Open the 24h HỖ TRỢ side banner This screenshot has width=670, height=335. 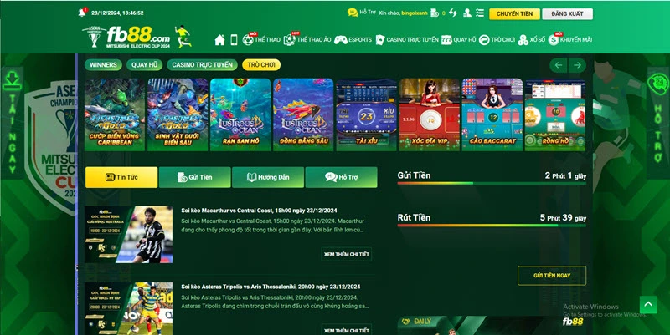pos(658,122)
